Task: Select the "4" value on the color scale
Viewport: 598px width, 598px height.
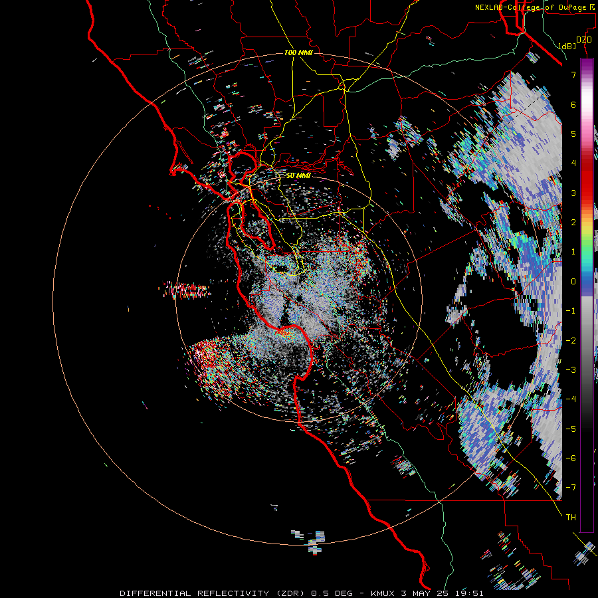Action: [x=573, y=163]
